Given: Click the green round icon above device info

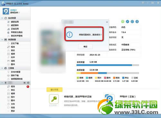Looking at the screenshot, I should (x=123, y=21).
